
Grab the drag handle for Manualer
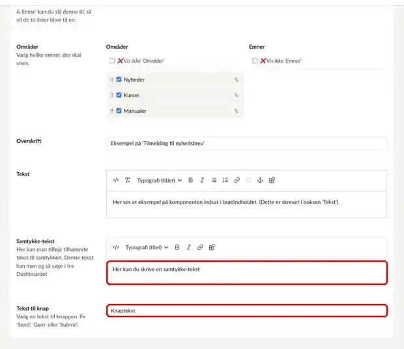[111, 111]
